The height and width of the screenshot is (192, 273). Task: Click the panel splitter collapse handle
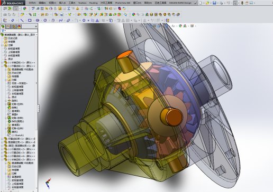pyautogui.click(x=39, y=108)
